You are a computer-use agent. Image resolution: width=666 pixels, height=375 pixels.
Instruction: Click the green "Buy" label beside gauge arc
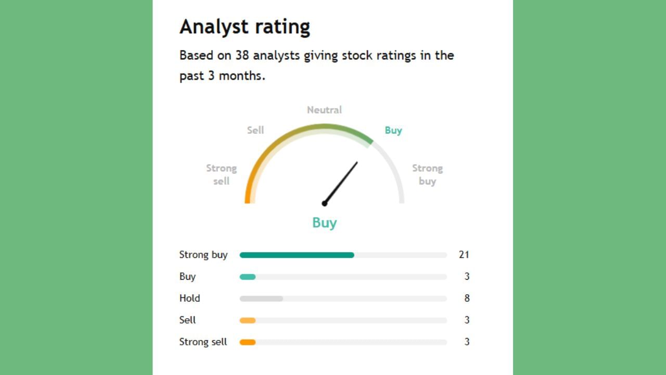coord(393,130)
